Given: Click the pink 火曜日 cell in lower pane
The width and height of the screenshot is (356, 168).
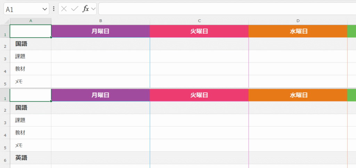Looking at the screenshot, I should (x=199, y=95).
